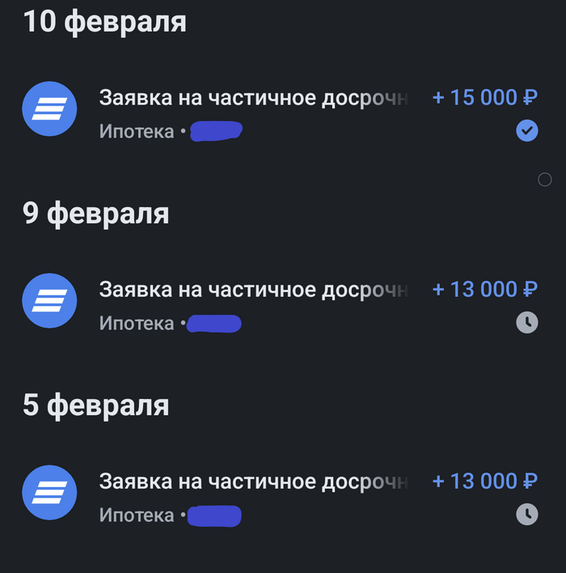Tap the blue mortgage icon for 5 февраля
The width and height of the screenshot is (566, 573).
coord(49,493)
